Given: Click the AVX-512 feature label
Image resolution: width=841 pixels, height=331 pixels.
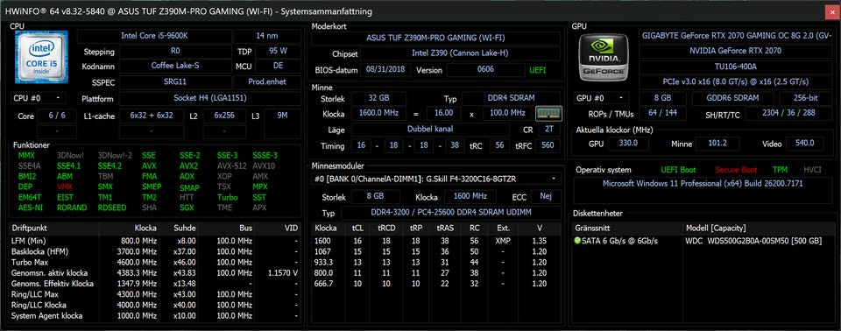Looking at the screenshot, I should 230,165.
